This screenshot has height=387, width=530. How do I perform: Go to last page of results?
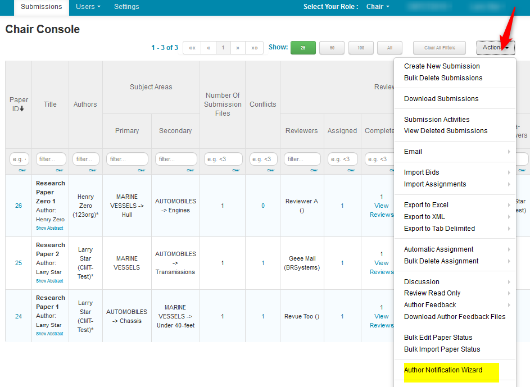(254, 48)
